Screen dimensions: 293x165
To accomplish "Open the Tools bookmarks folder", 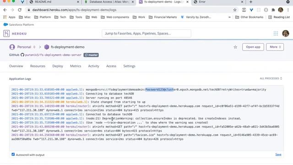I will coord(76,17).
